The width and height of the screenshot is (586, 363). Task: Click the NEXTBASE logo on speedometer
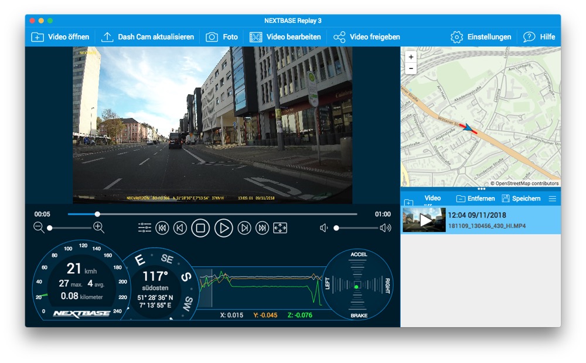[81, 314]
